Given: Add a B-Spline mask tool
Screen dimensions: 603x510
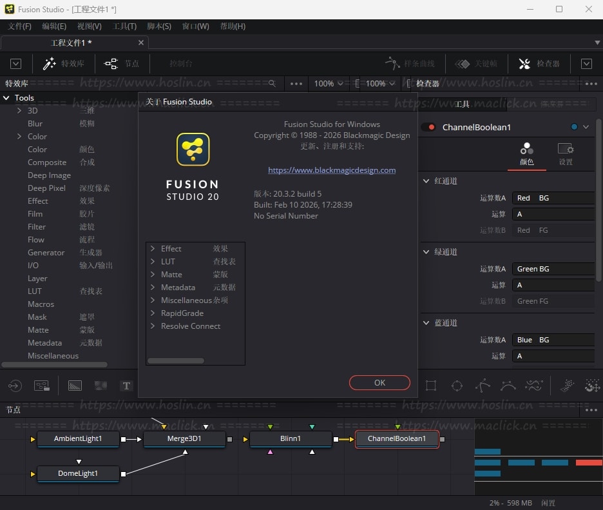Looking at the screenshot, I should (508, 386).
